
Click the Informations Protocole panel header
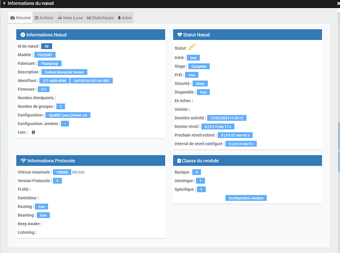(90, 161)
